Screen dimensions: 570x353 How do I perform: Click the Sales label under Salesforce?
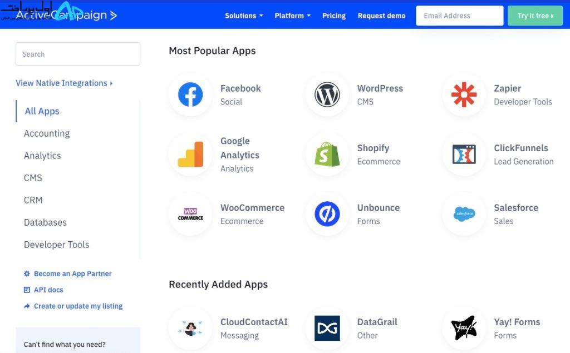(503, 221)
